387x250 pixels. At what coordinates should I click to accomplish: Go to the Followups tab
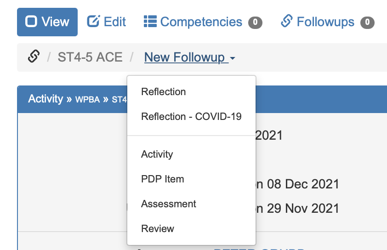[x=325, y=22]
